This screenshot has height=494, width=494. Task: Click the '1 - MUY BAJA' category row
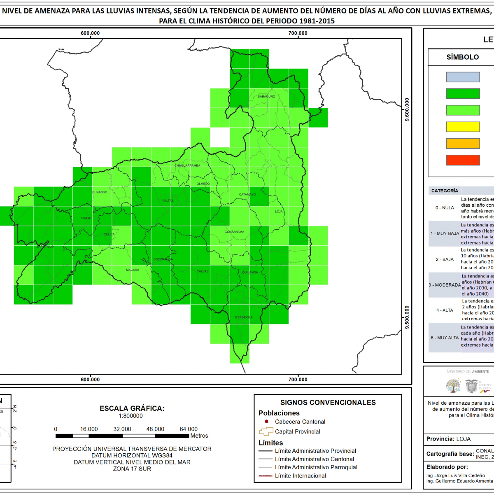click(461, 233)
